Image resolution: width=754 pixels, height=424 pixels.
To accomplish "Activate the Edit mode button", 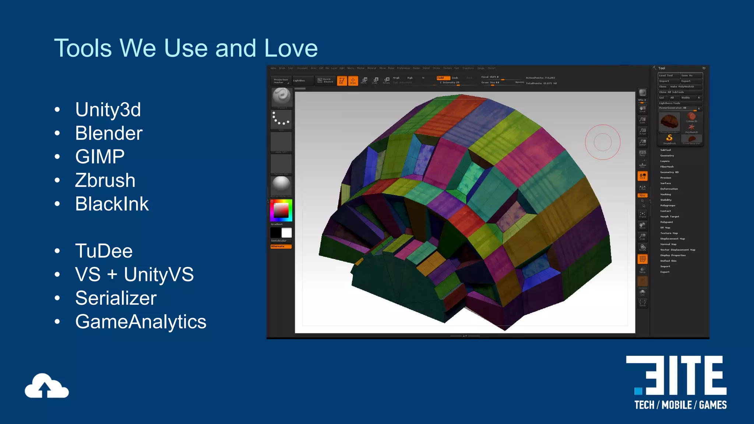I will click(342, 81).
